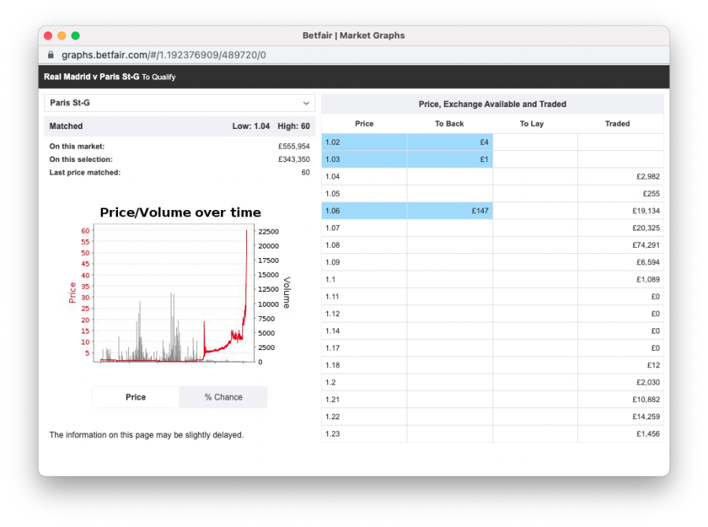Viewport: 708px width, 527px height.
Task: Click the £14,259 traded value
Action: coord(646,417)
